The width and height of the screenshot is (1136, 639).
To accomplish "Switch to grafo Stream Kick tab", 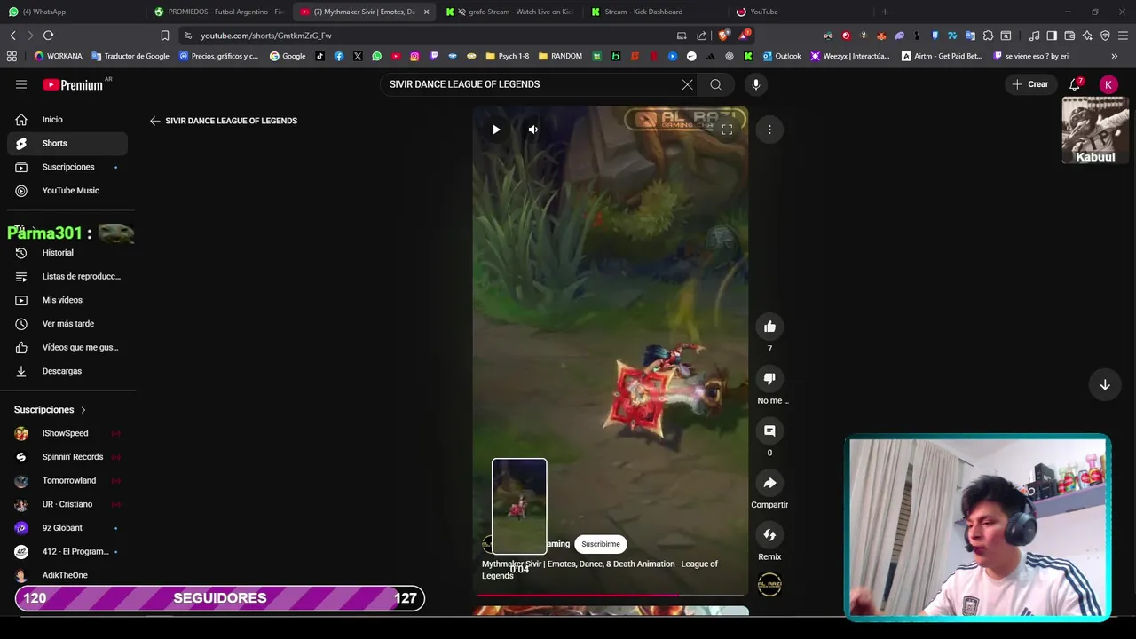I will tap(510, 12).
